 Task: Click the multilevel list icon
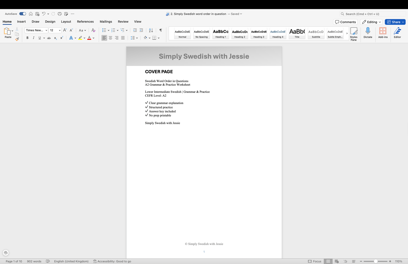(x=122, y=30)
